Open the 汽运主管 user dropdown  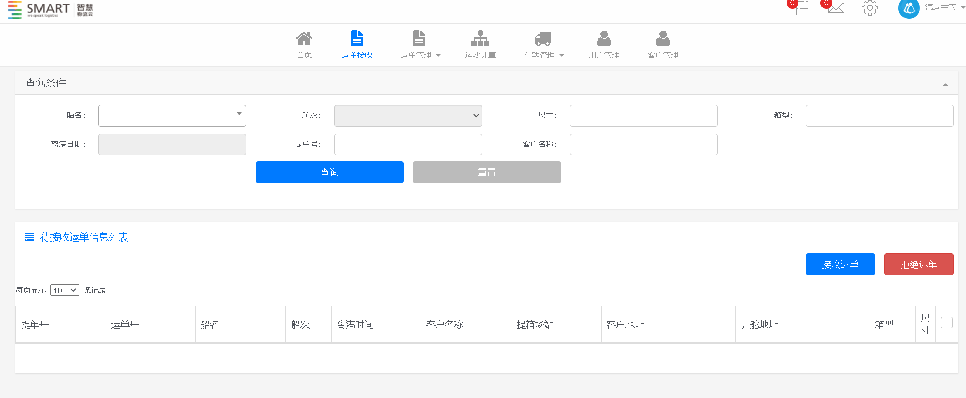(944, 7)
